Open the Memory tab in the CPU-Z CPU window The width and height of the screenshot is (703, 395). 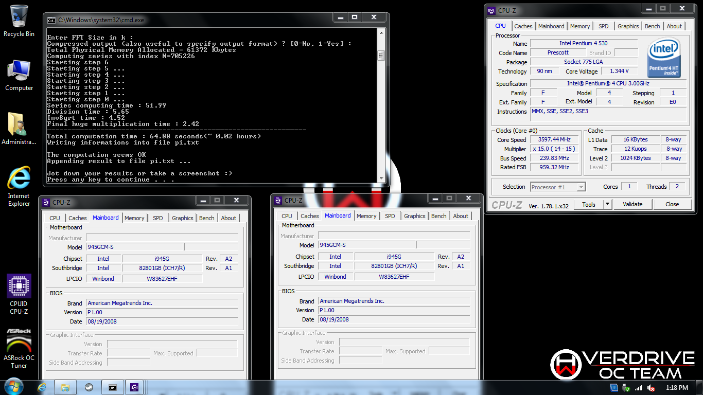tap(580, 26)
